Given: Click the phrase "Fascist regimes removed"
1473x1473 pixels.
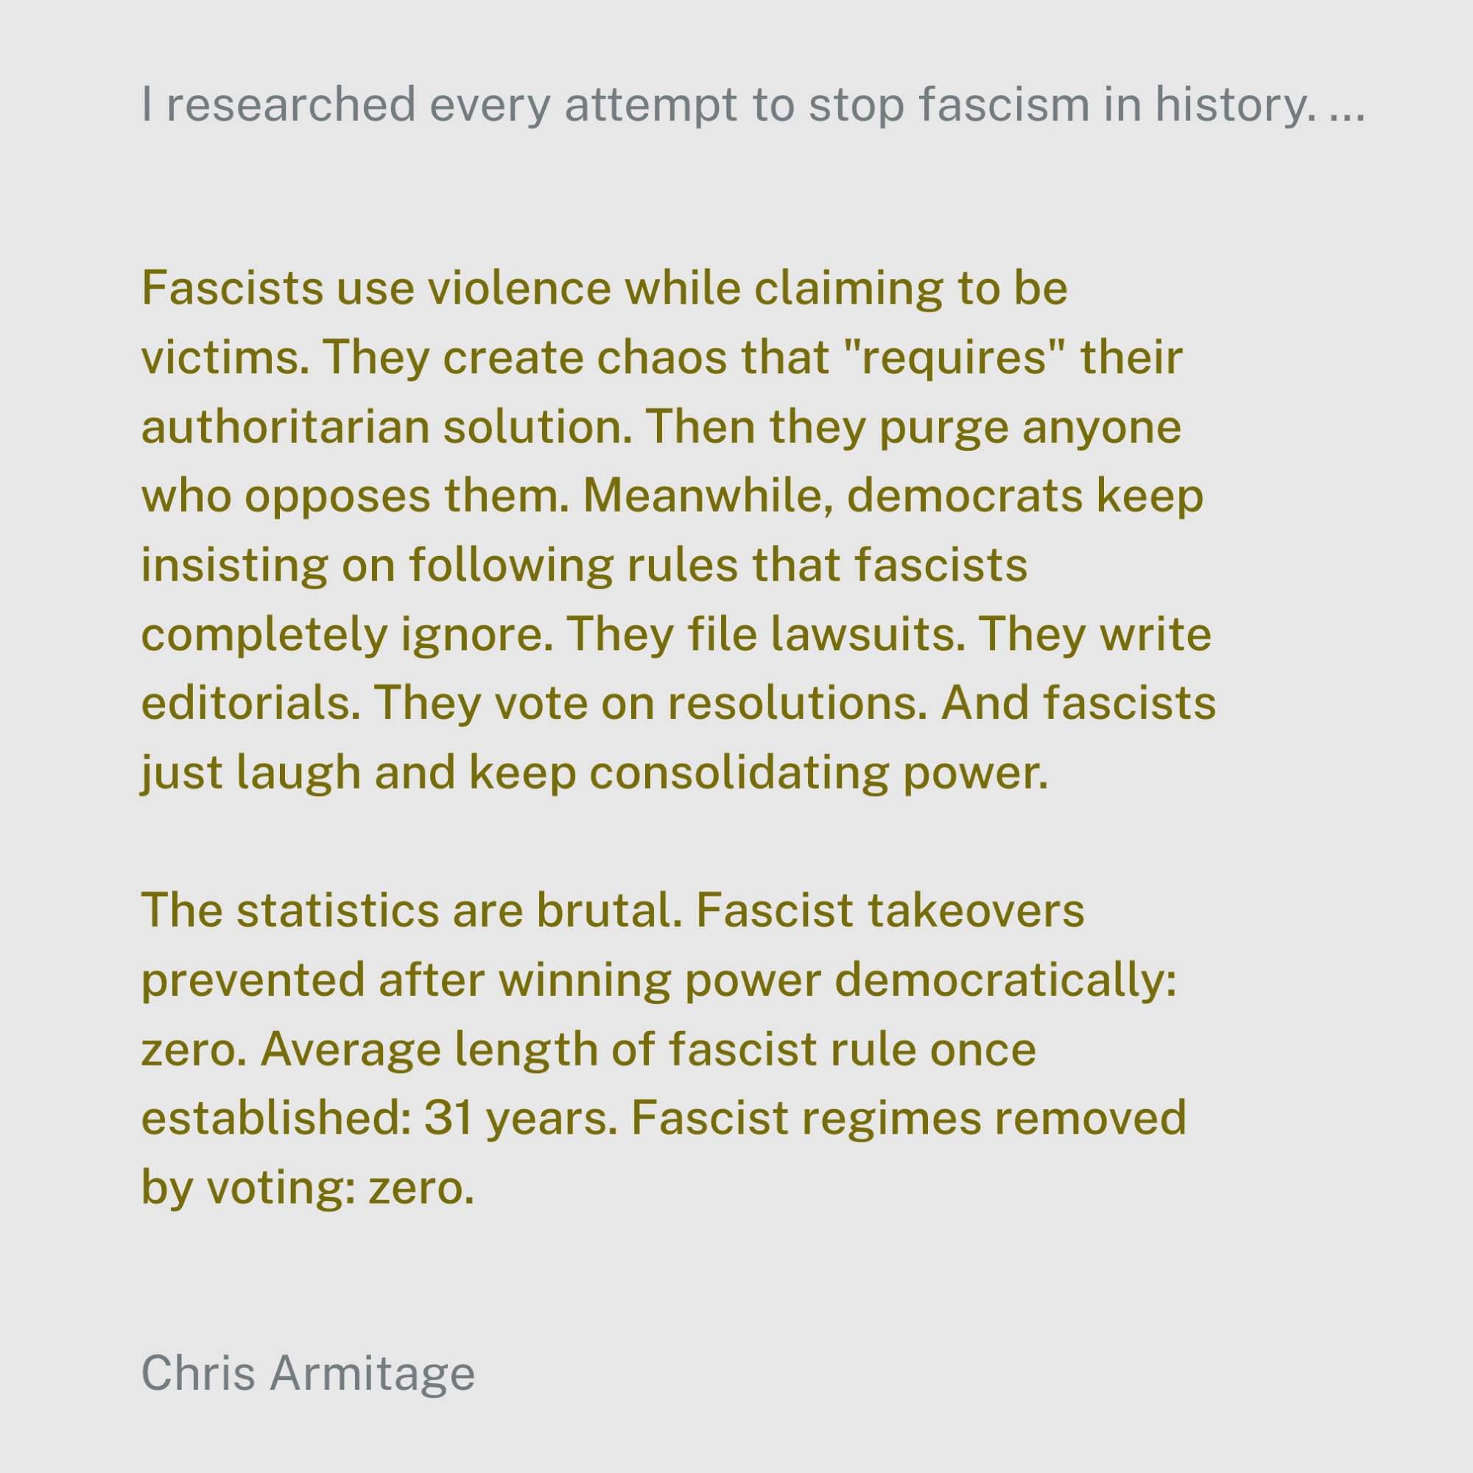Looking at the screenshot, I should (x=908, y=1118).
